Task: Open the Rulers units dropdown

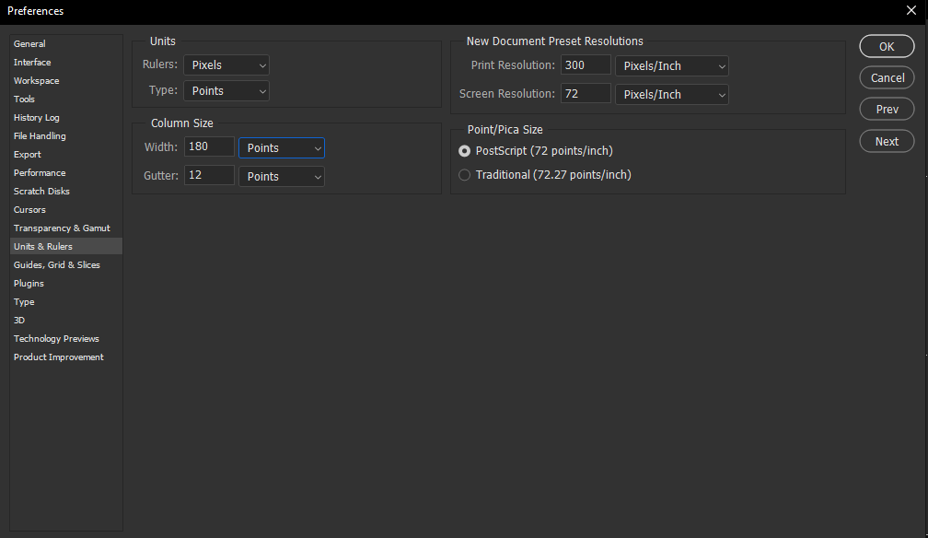Action: click(x=226, y=65)
